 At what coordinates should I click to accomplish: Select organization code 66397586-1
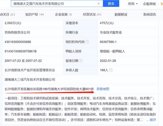coord(108,42)
